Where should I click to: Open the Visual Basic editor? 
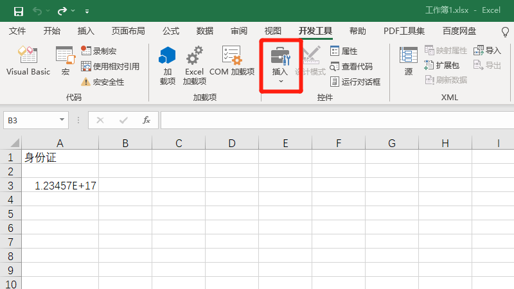pyautogui.click(x=28, y=62)
